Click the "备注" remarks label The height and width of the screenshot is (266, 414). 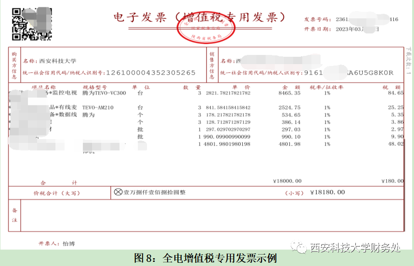[x=15, y=215]
